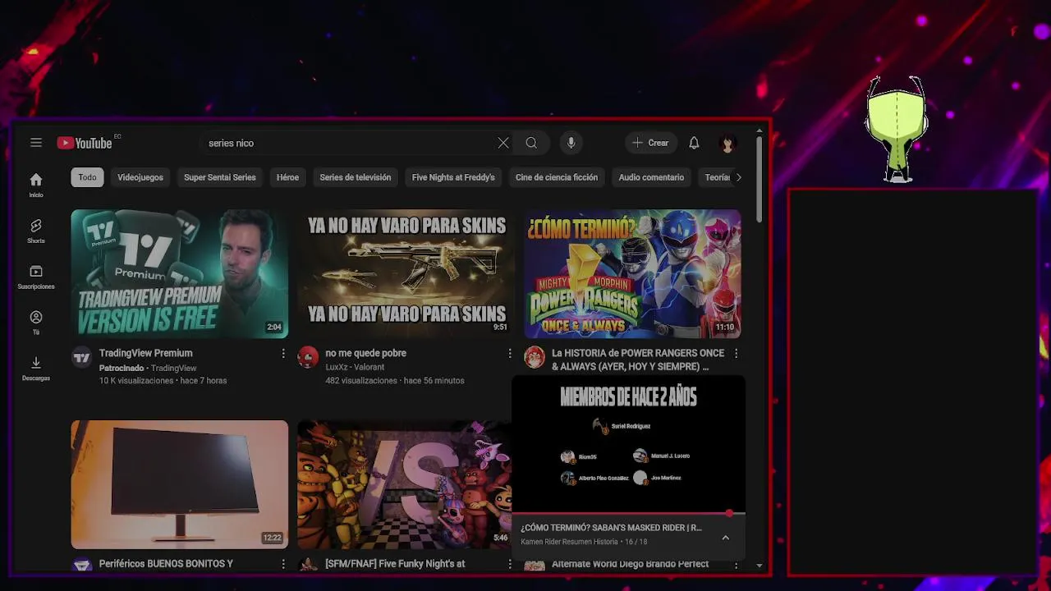Go to Inicio in the sidebar
Viewport: 1051px width, 591px height.
[36, 186]
